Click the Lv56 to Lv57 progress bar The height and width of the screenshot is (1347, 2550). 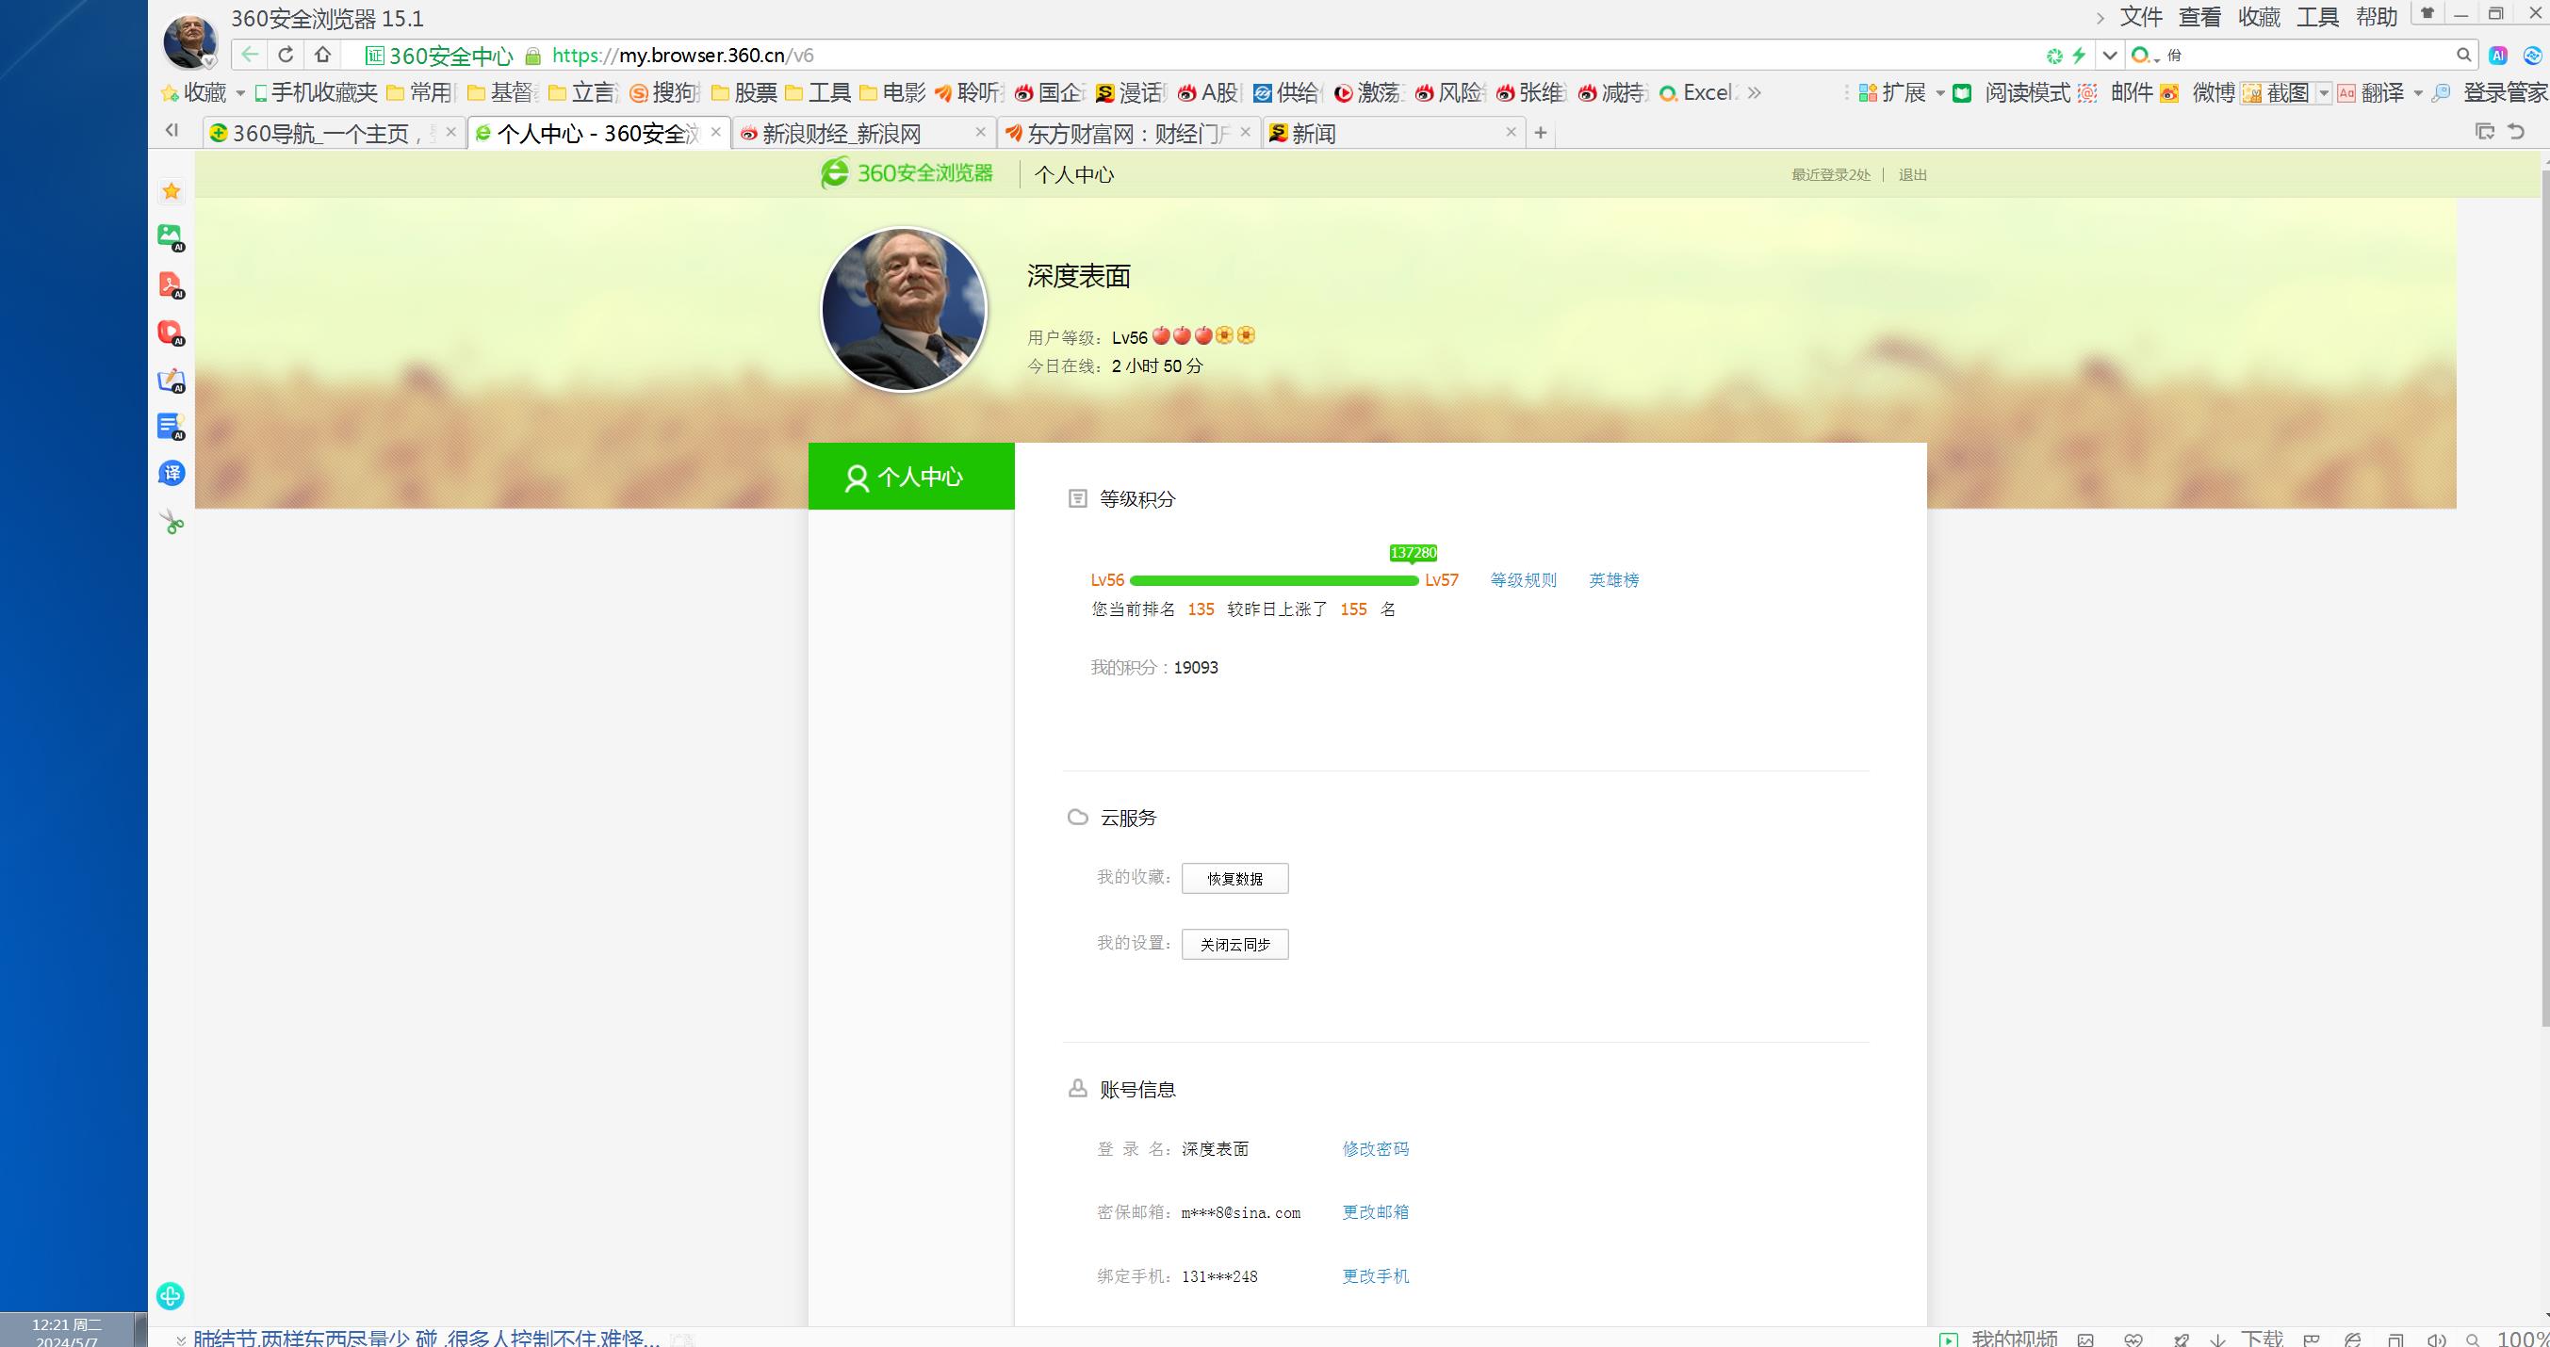(x=1274, y=581)
